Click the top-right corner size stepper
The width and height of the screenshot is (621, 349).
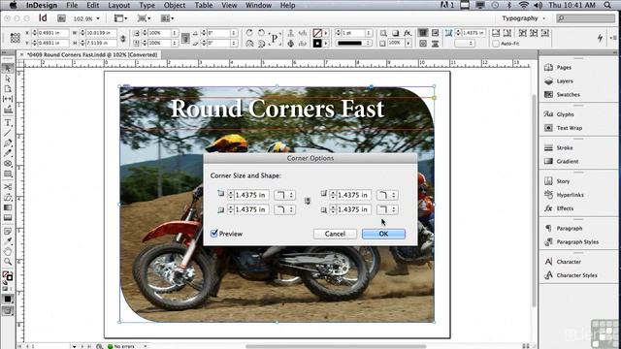click(333, 195)
